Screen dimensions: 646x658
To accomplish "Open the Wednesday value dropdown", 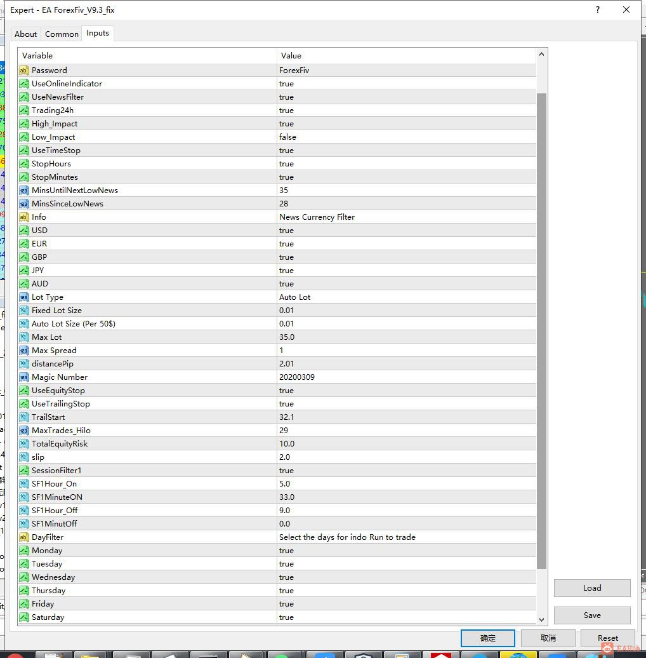I will tap(406, 577).
